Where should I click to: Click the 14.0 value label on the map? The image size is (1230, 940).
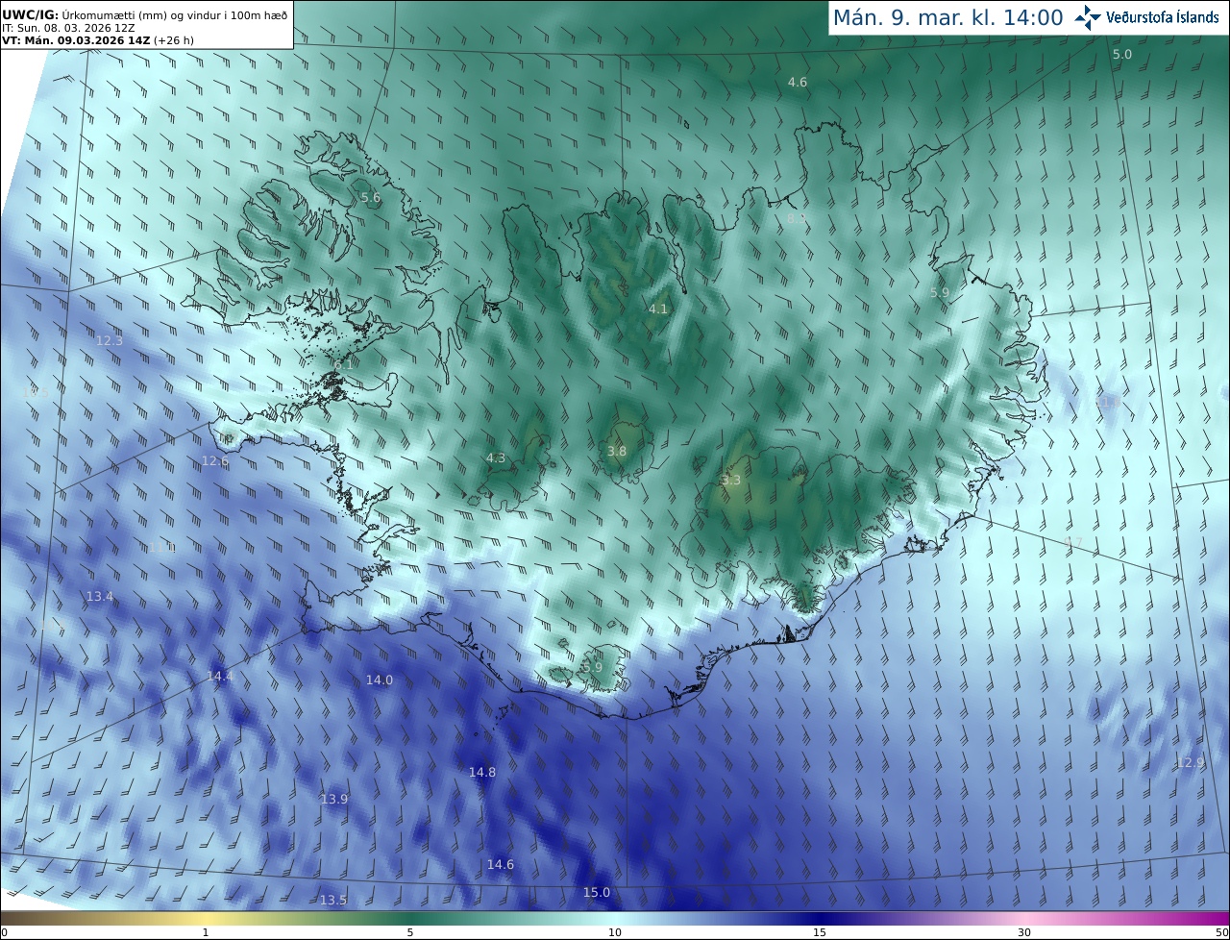[380, 680]
